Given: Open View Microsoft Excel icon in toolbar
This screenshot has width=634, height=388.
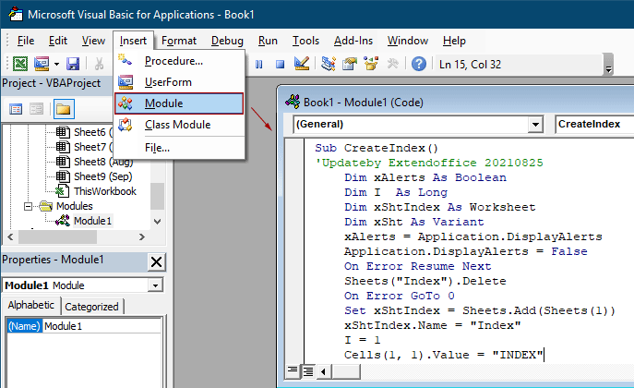Looking at the screenshot, I should (20, 64).
